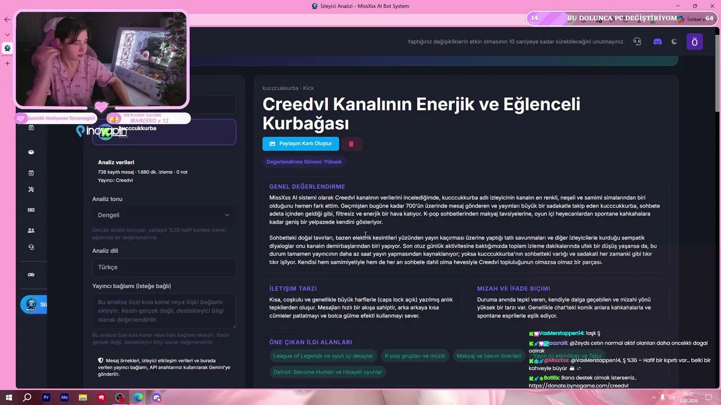721x405 pixels.
Task: Open the headset icon in the sidebar
Action: pos(31,247)
